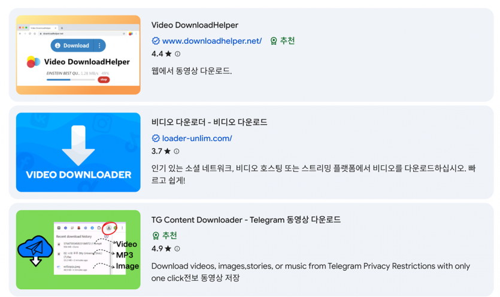The height and width of the screenshot is (297, 500).
Task: Open the loader-unlim.com/ link
Action: click(197, 138)
